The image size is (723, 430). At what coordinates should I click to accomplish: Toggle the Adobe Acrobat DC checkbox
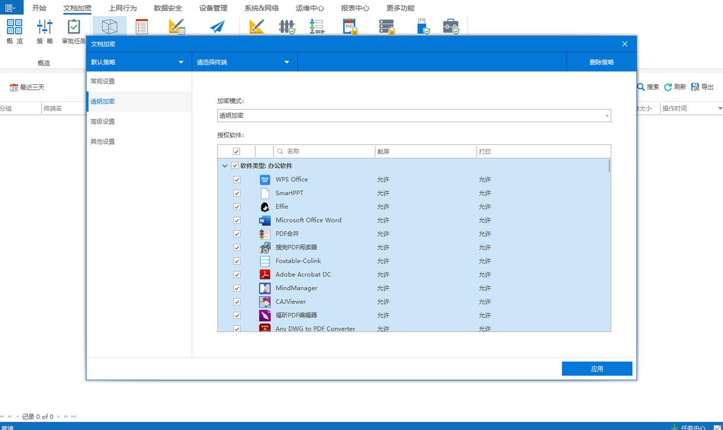[237, 275]
